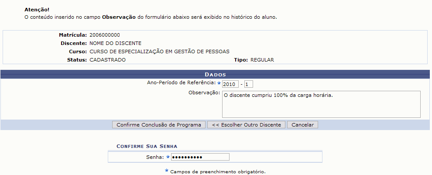Click the REGULAR type value
432x175 pixels.
[262, 60]
